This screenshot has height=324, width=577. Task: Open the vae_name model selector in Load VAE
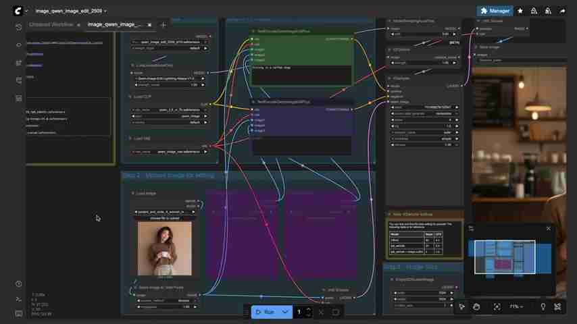[170, 152]
